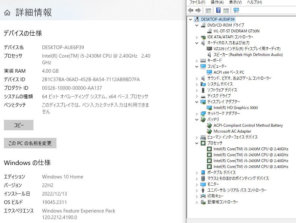Screen dimensions: 296x223
Task: Select スピーカー (Realtek High Definition Audio) entry
Action: coord(248,55)
